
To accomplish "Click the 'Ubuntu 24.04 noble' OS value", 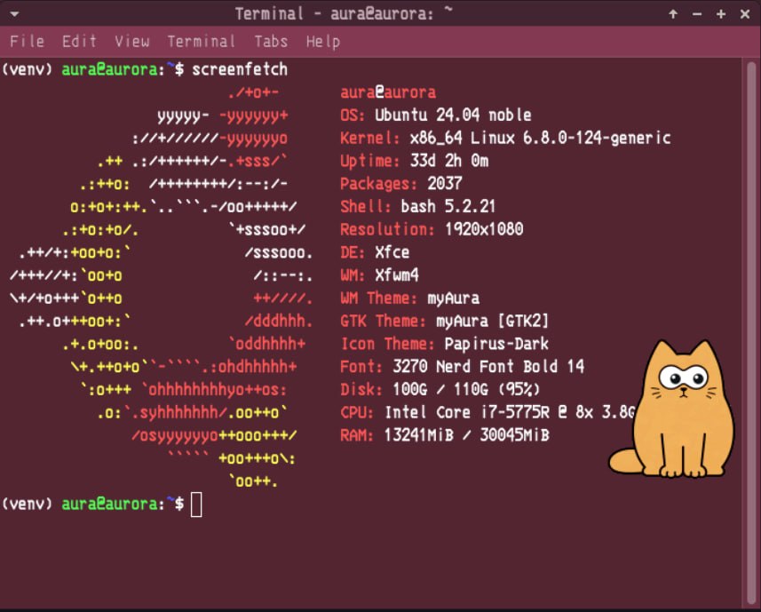I will (x=453, y=115).
